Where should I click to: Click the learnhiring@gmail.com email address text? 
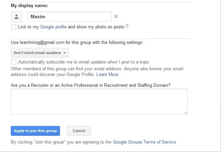pyautogui.click(x=42, y=43)
